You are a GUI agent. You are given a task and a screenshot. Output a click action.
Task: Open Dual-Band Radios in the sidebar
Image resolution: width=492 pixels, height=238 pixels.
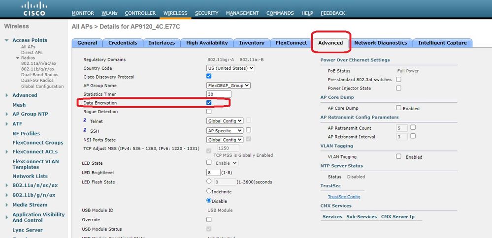39,75
